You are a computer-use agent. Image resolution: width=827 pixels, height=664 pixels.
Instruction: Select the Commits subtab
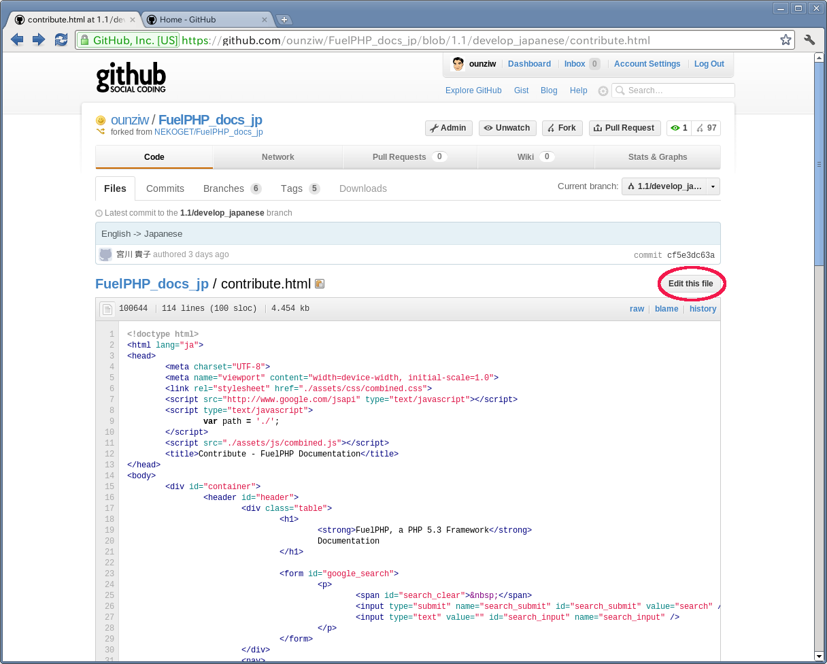pyautogui.click(x=165, y=188)
